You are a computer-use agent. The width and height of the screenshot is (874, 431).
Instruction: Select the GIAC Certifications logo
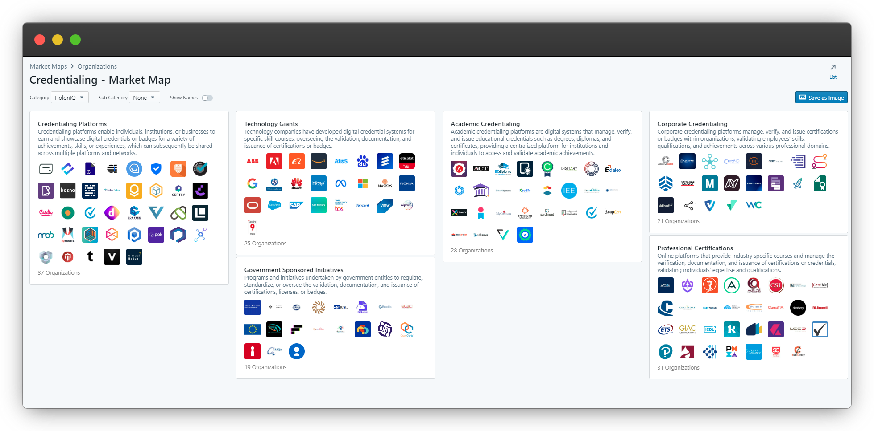click(688, 329)
